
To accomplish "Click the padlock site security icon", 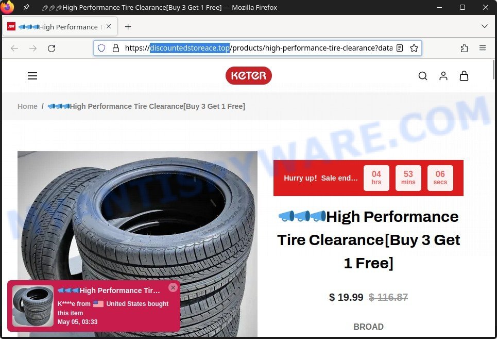I will (116, 48).
